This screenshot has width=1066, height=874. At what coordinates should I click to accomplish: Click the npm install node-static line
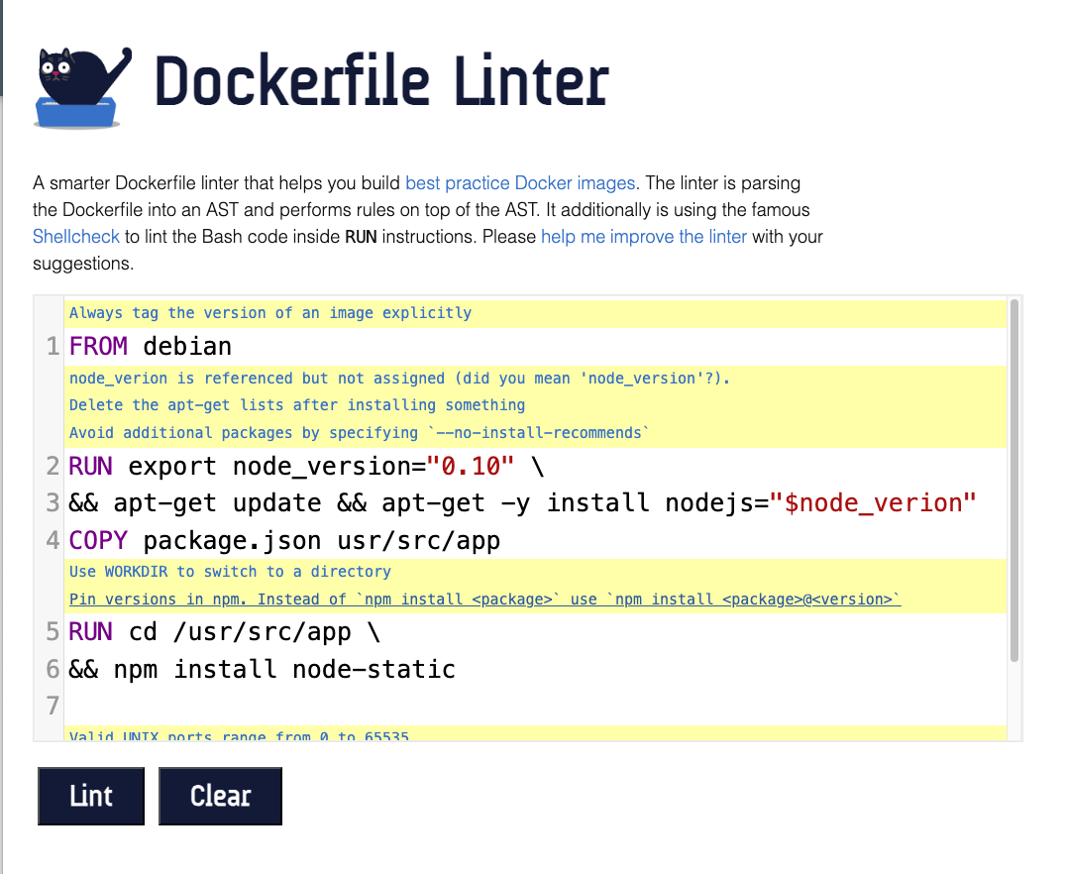point(263,670)
